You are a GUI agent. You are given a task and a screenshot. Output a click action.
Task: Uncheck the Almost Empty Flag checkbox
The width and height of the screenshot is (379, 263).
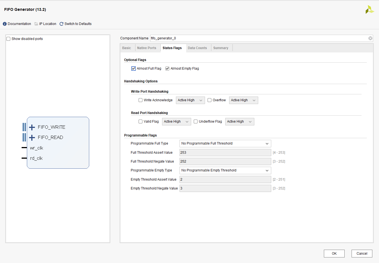[167, 69]
